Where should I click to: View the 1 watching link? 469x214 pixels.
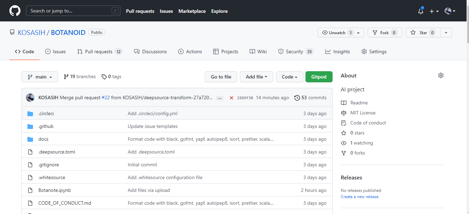pos(357,143)
